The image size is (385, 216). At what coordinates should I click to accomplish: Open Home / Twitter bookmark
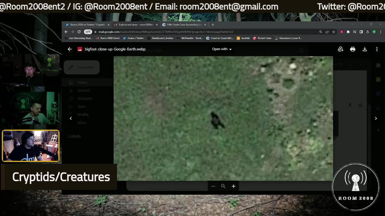[134, 38]
